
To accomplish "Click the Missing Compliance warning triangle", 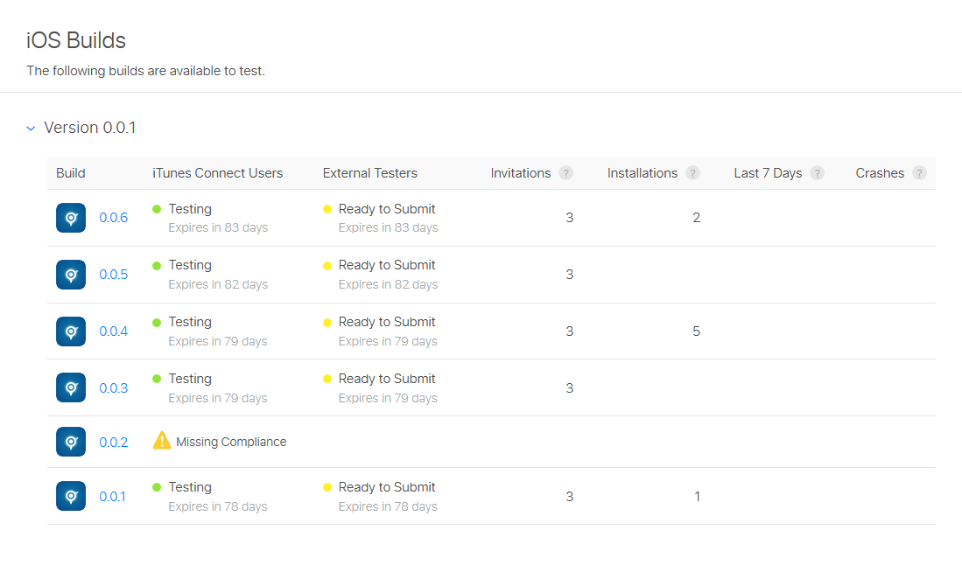I will (x=162, y=440).
